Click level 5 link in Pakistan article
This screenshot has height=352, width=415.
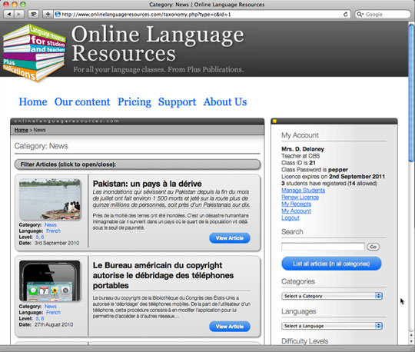pyautogui.click(x=38, y=237)
